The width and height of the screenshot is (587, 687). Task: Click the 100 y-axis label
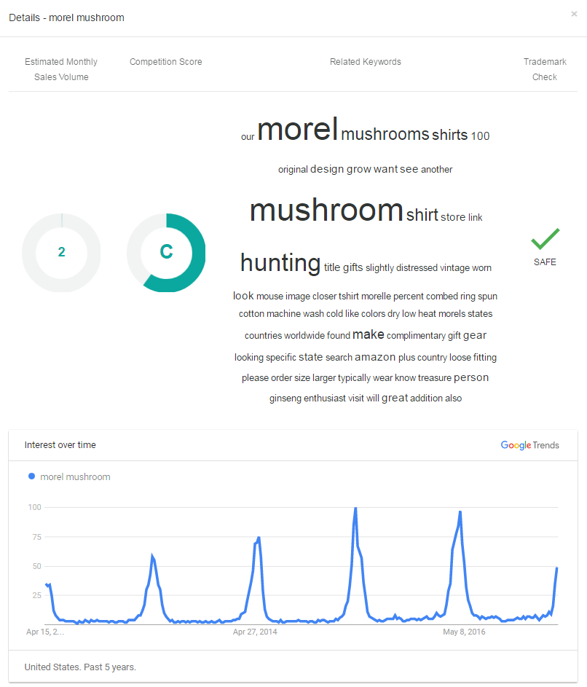pyautogui.click(x=35, y=507)
